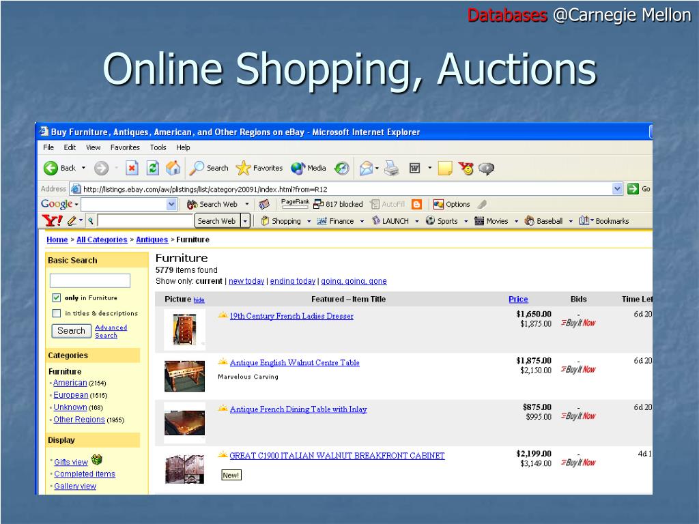Click the Yahoo Messenger smiley icon
Image resolution: width=699 pixels, height=524 pixels.
coord(466,168)
